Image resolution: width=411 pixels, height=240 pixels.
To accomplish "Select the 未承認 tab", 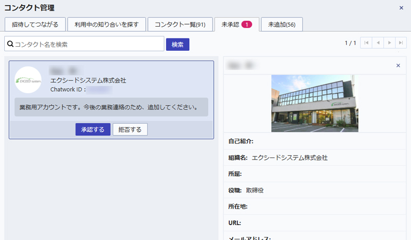I will point(237,24).
